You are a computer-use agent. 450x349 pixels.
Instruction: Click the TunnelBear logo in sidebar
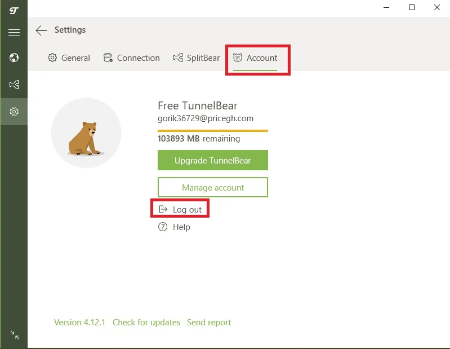pos(14,11)
